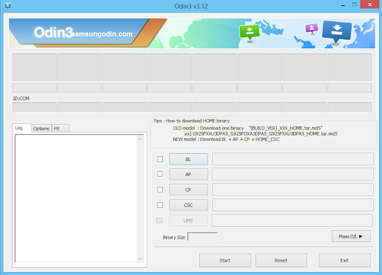Click the disabled UMS checkbox

(159, 221)
